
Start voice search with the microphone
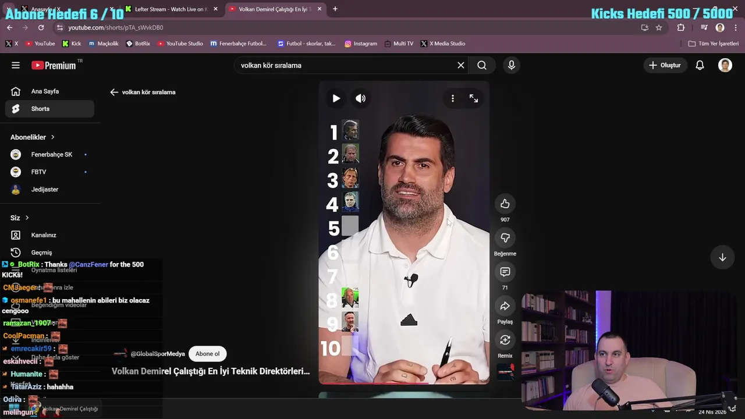[x=512, y=65]
